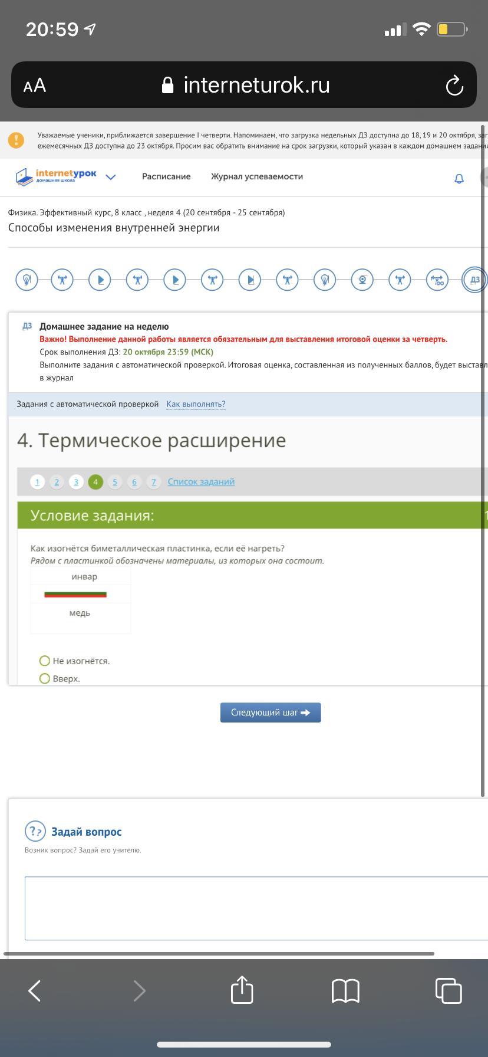Open the notifications bell
Viewport: 488px width, 1057px height.
pos(459,178)
